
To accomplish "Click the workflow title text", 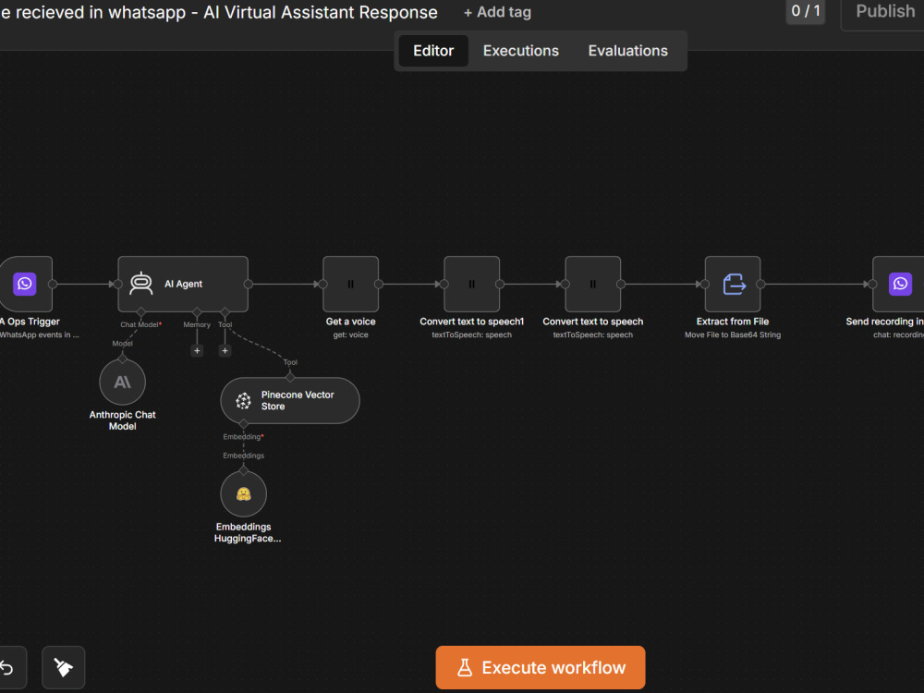I will [219, 12].
